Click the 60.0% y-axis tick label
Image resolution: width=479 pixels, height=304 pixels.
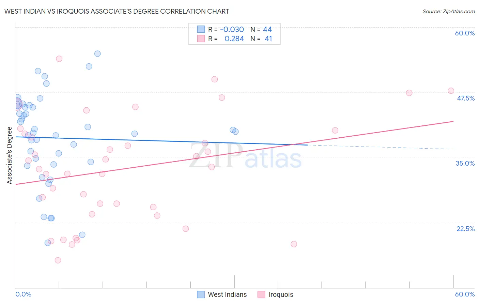pos(465,33)
